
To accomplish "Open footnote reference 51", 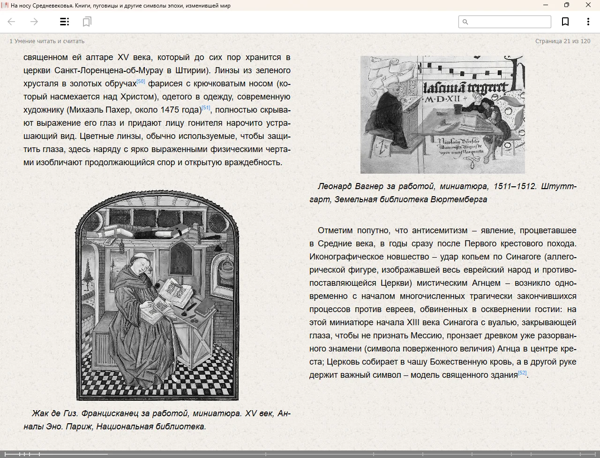I will (x=206, y=108).
